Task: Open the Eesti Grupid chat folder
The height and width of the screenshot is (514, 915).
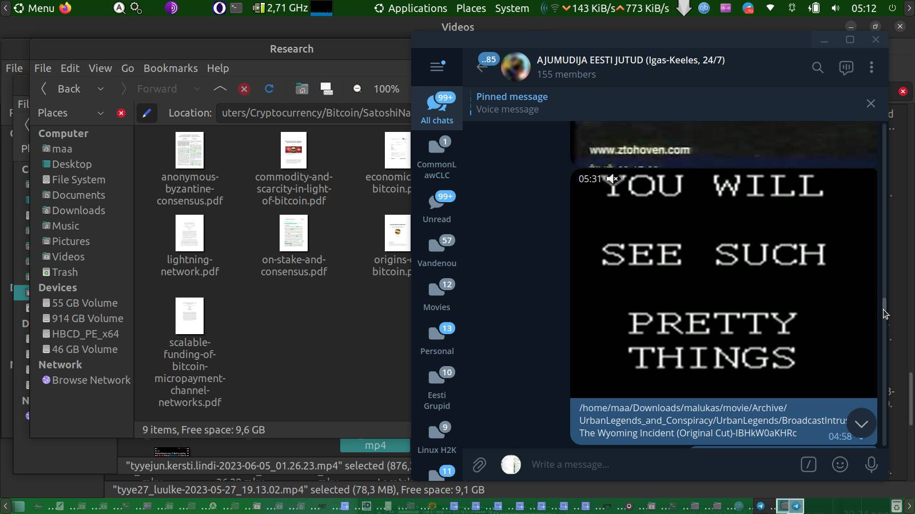Action: pos(437,388)
